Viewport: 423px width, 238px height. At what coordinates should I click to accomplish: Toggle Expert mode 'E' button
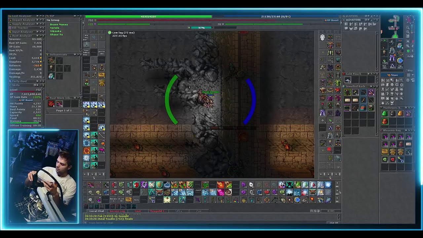[x=413, y=51]
